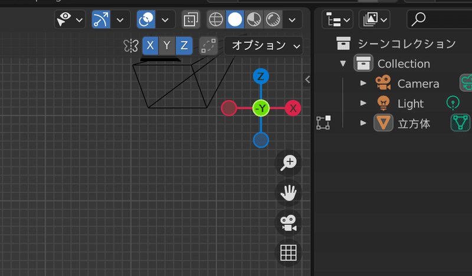Click the -Y axis gizmo bubble

pyautogui.click(x=261, y=108)
